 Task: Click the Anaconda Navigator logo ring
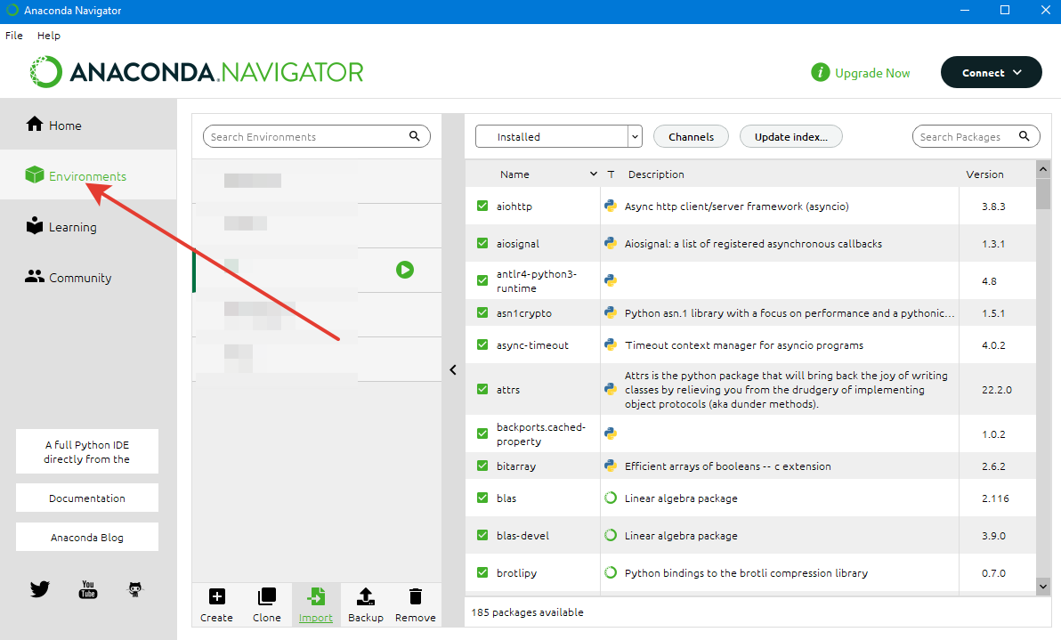46,72
